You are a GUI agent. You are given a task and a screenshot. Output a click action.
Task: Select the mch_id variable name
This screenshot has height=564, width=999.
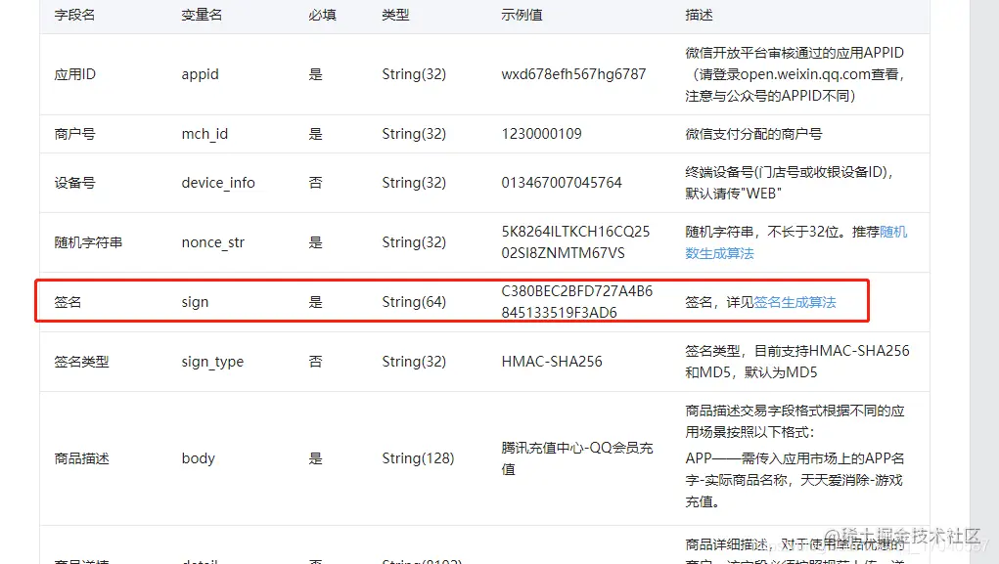point(204,134)
